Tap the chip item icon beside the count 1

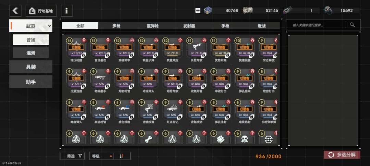coord(287,11)
